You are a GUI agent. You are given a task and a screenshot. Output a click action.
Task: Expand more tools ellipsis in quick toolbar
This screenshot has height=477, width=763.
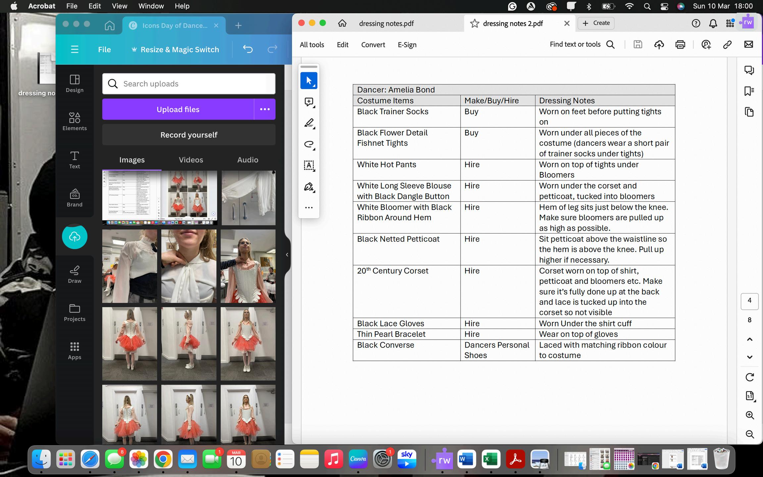point(309,208)
